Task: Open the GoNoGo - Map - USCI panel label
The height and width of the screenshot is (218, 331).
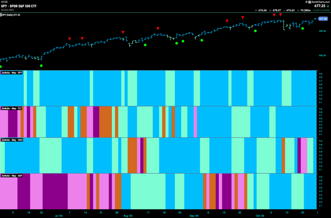Action: pyautogui.click(x=12, y=140)
